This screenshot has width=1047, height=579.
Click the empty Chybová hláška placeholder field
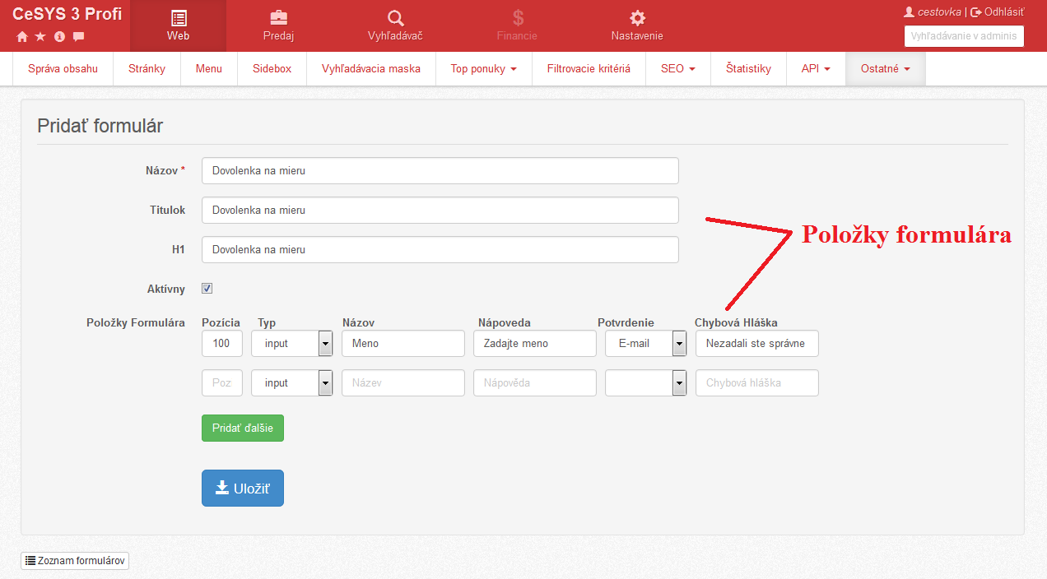tap(757, 383)
